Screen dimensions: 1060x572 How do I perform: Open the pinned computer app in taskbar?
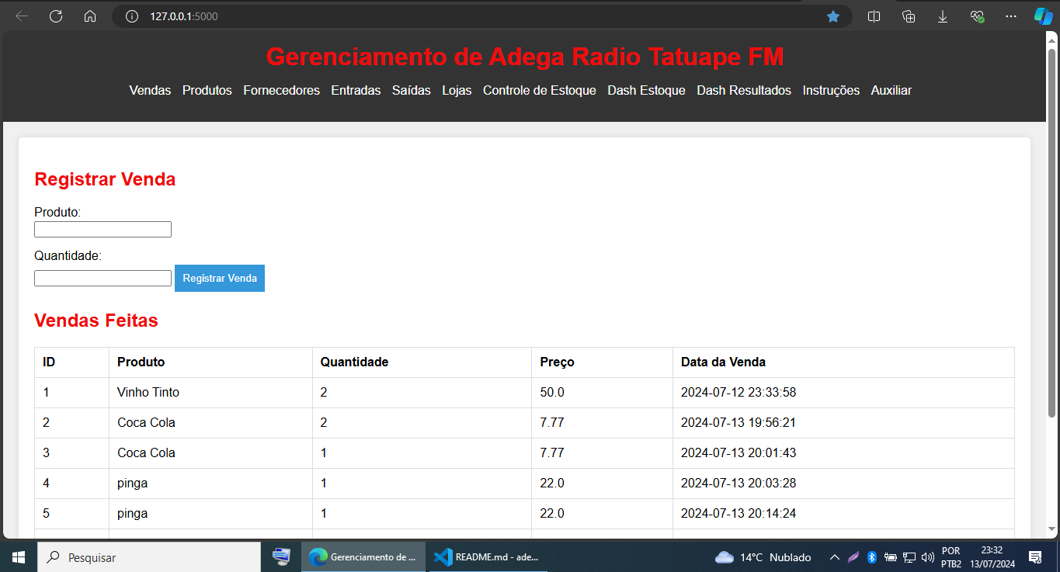click(x=281, y=557)
